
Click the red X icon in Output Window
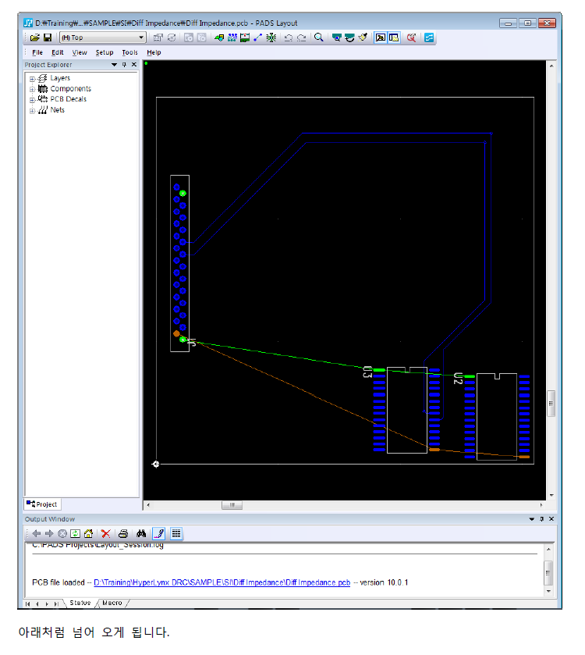[x=105, y=533]
